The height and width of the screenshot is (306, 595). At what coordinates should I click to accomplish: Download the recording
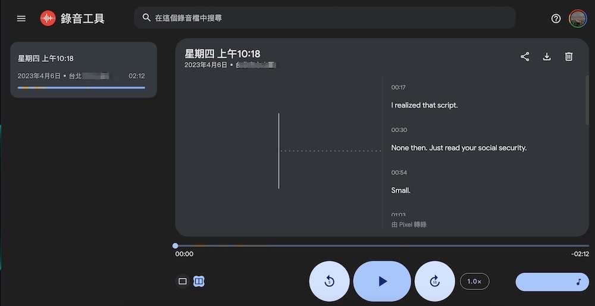[x=547, y=57]
